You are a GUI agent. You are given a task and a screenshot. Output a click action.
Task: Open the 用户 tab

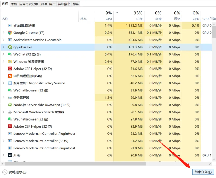click(52, 4)
